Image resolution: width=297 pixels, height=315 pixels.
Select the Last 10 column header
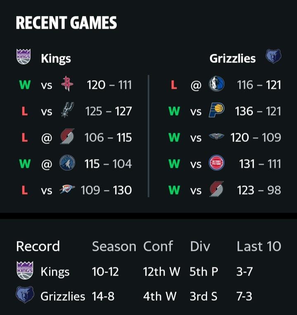(x=259, y=246)
